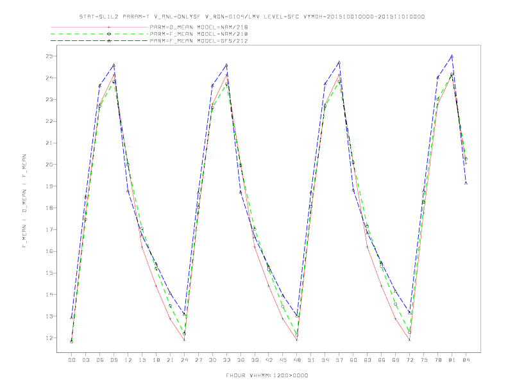Click x-axis forecast hour label 27

(x=198, y=360)
